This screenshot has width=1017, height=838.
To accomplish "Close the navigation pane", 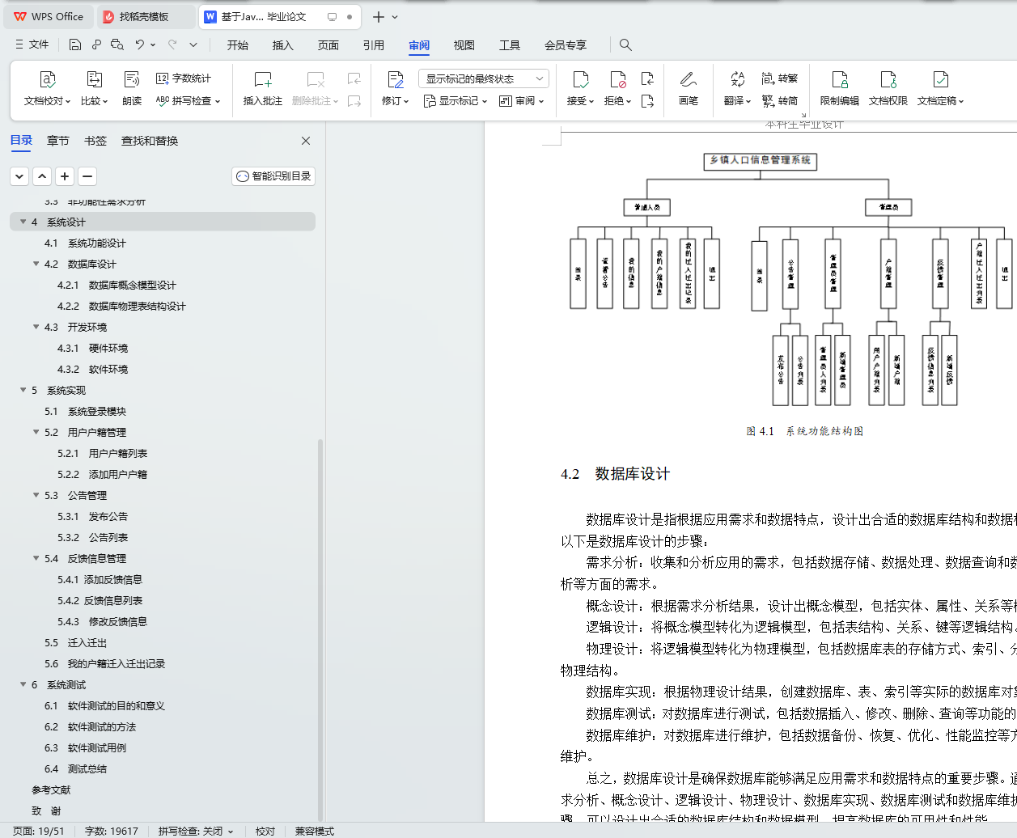I will (x=306, y=141).
